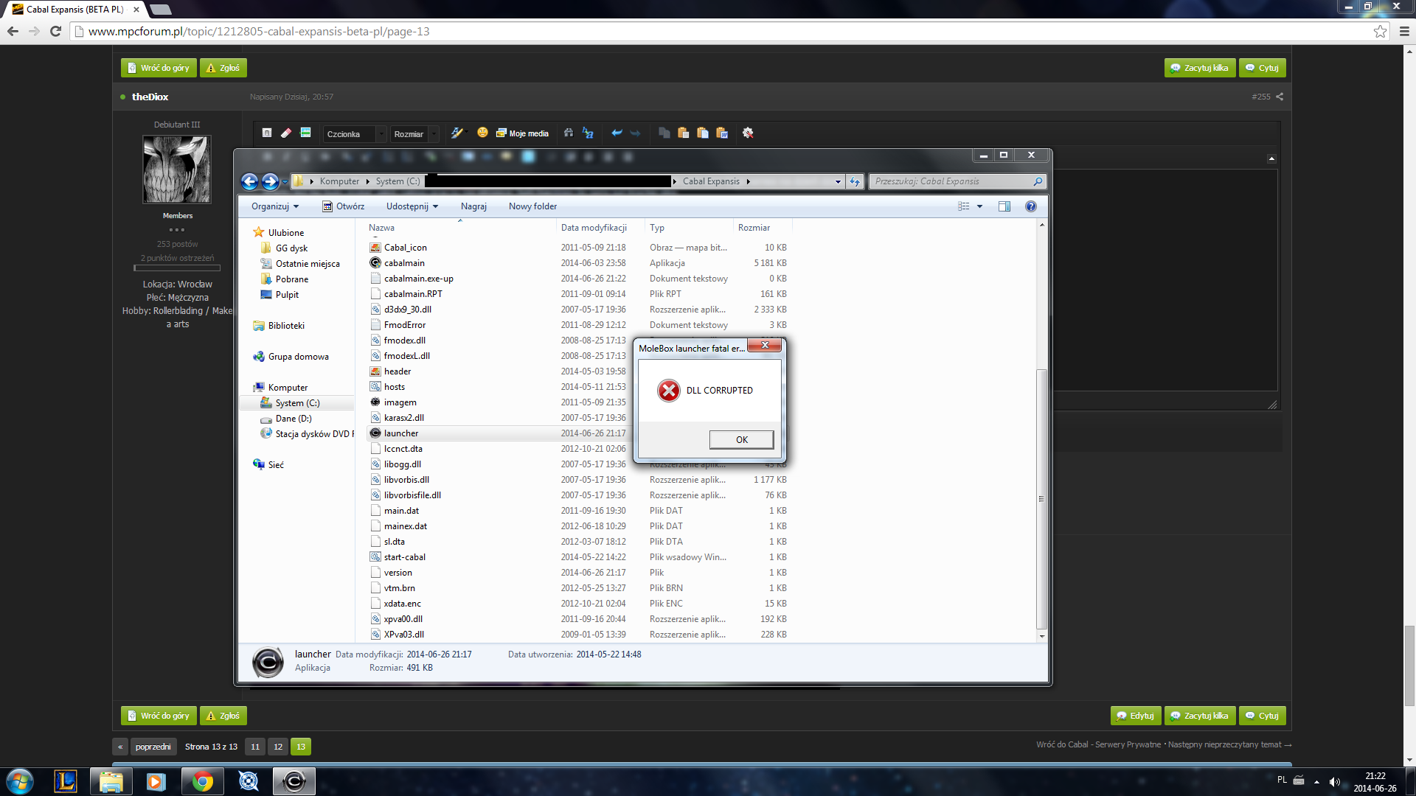The image size is (1416, 796).
Task: Bookmark the page with the star icon
Action: point(1380,31)
